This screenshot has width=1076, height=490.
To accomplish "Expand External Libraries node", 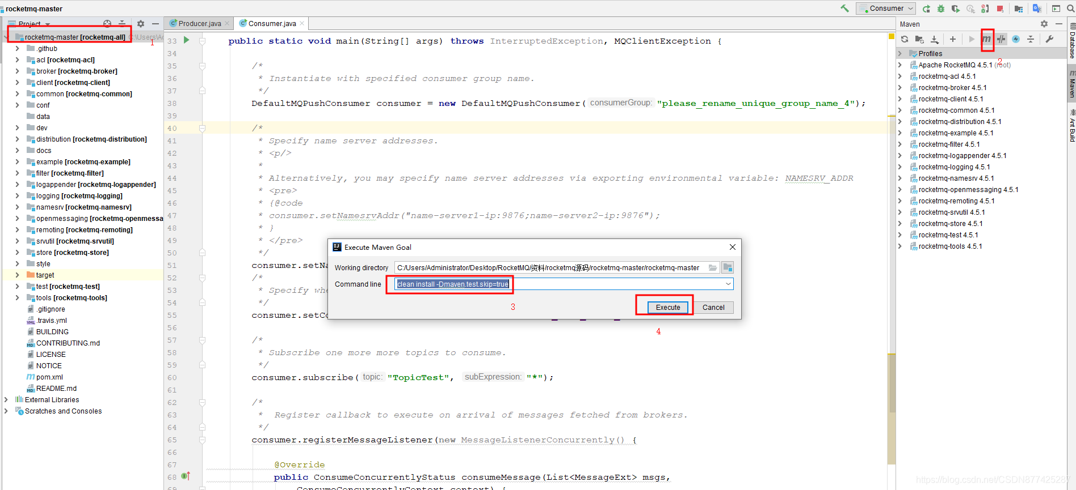I will 6,399.
